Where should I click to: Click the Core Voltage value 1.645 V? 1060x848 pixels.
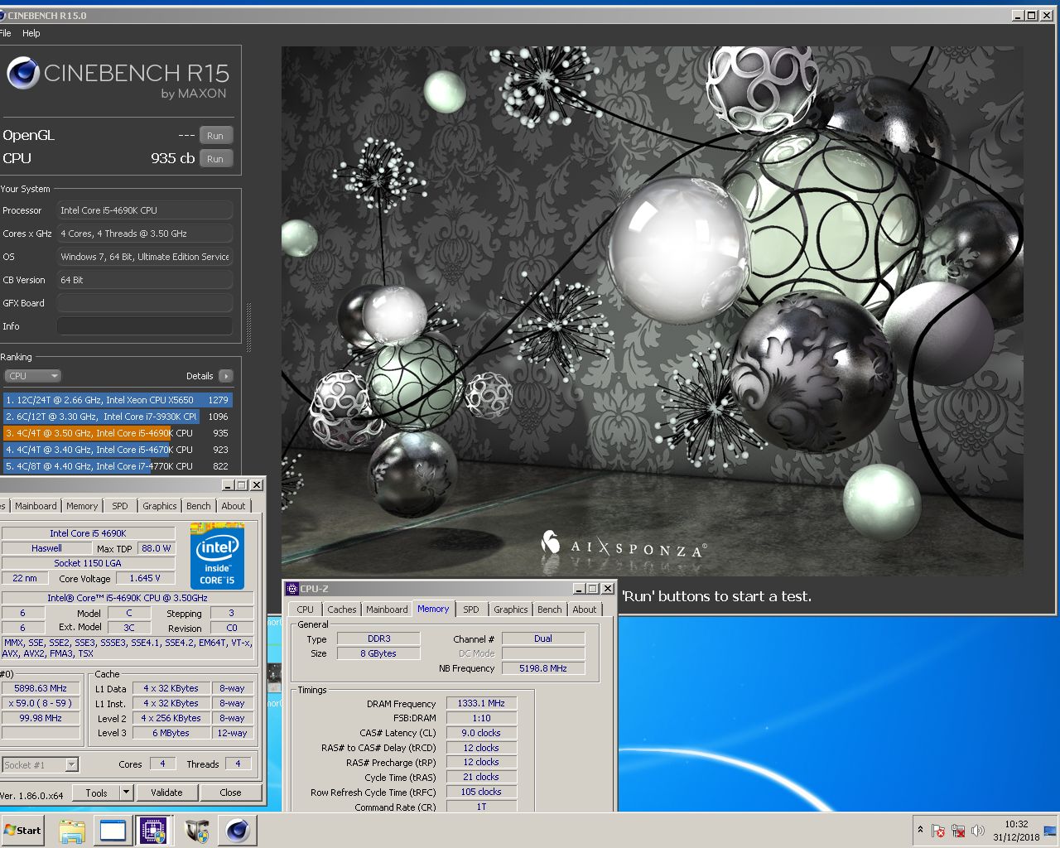click(145, 578)
